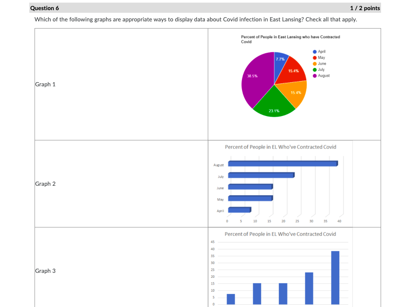Click the green July legend dot
This screenshot has width=419, height=307.
click(315, 70)
